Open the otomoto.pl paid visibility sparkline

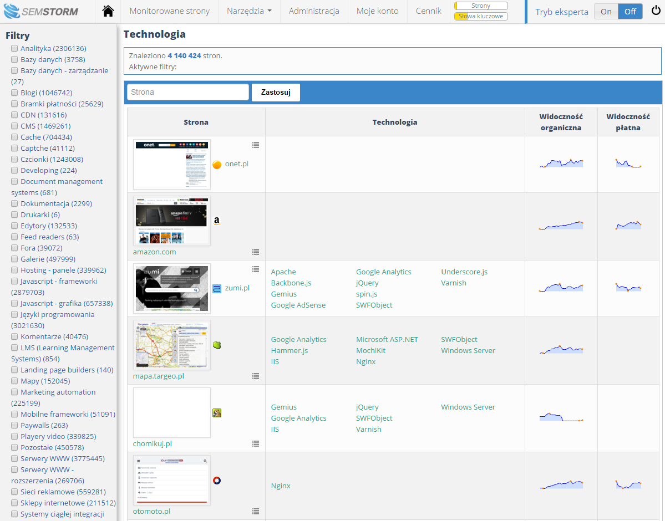pos(628,484)
